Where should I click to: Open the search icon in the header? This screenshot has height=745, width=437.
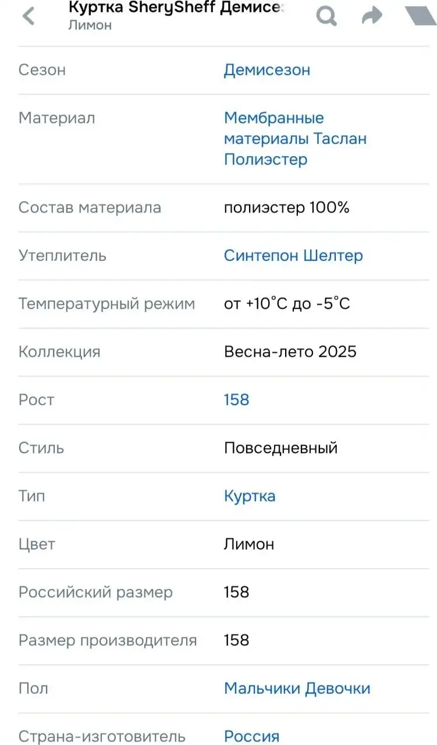pyautogui.click(x=326, y=16)
